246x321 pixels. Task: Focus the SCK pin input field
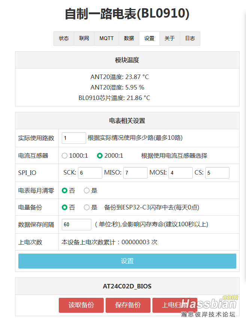[x=90, y=173]
